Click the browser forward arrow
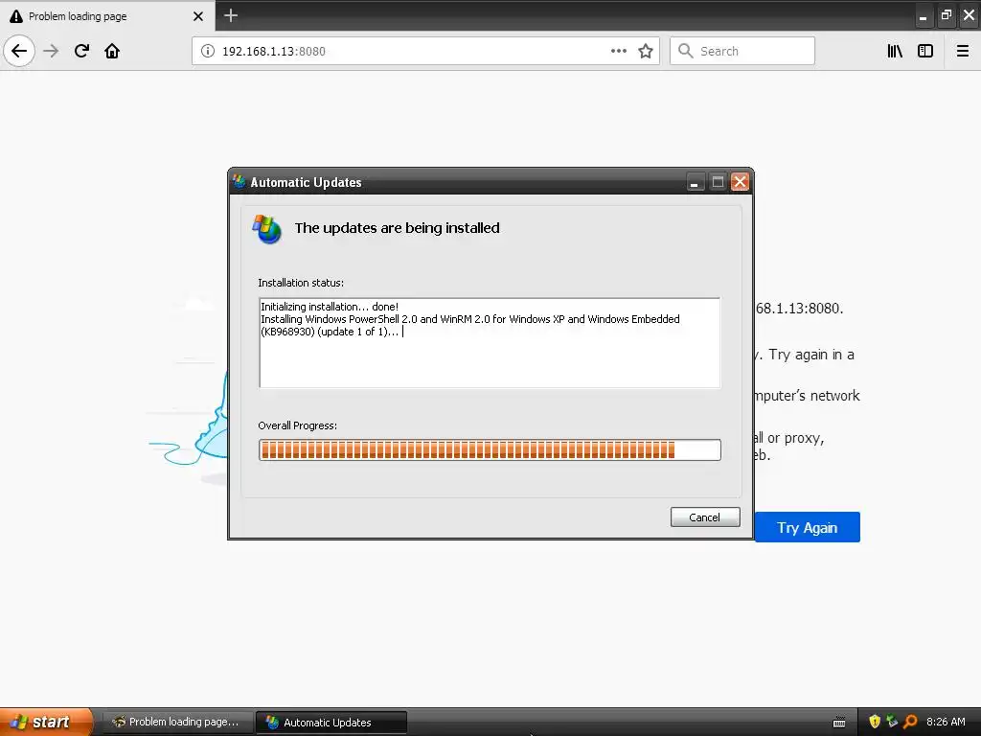Screen dimensions: 981x736 (x=51, y=51)
